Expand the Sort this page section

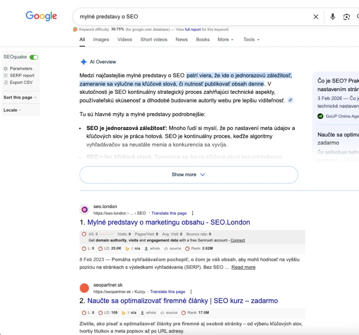(20, 97)
